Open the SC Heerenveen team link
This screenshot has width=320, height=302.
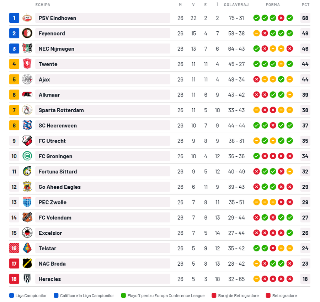pos(58,125)
